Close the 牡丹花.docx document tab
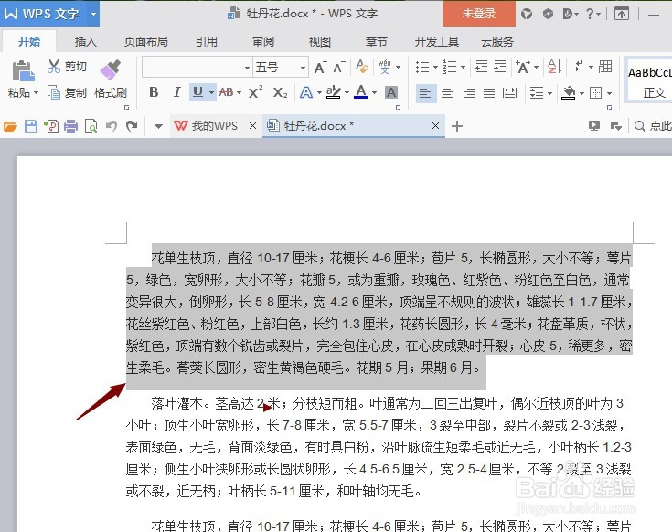This screenshot has height=532, width=672. (435, 126)
